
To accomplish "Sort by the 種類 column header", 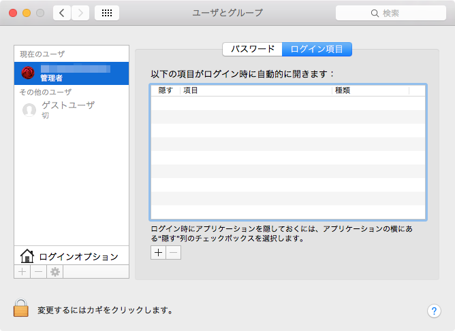I will coord(371,90).
